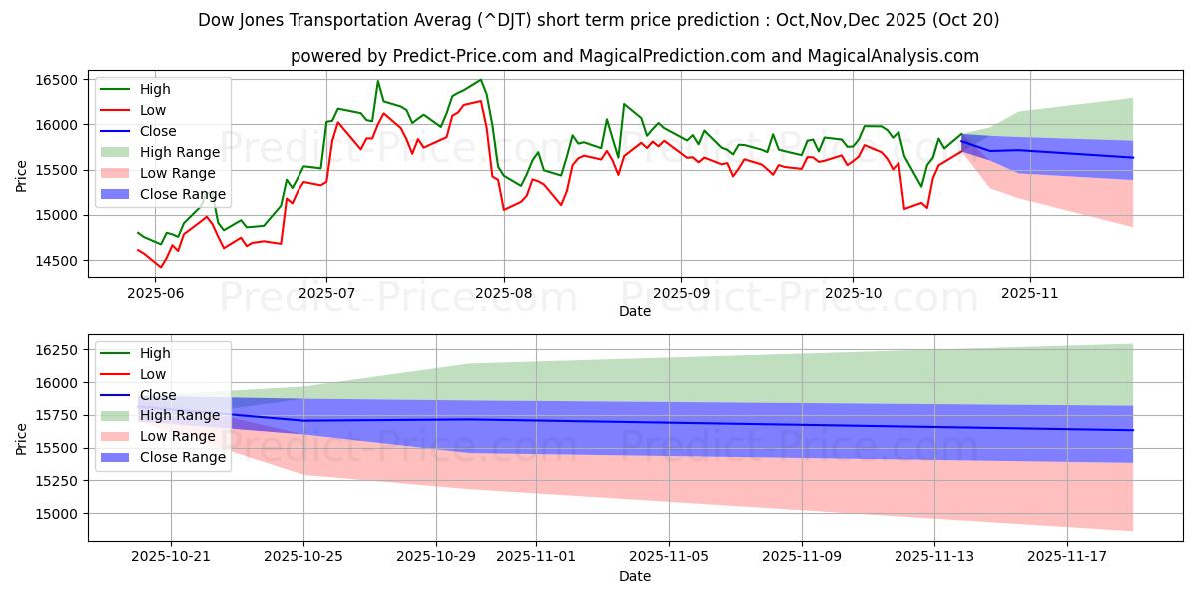The width and height of the screenshot is (1198, 599).
Task: Select the Close entry in upper chart legend
Action: pos(158,131)
